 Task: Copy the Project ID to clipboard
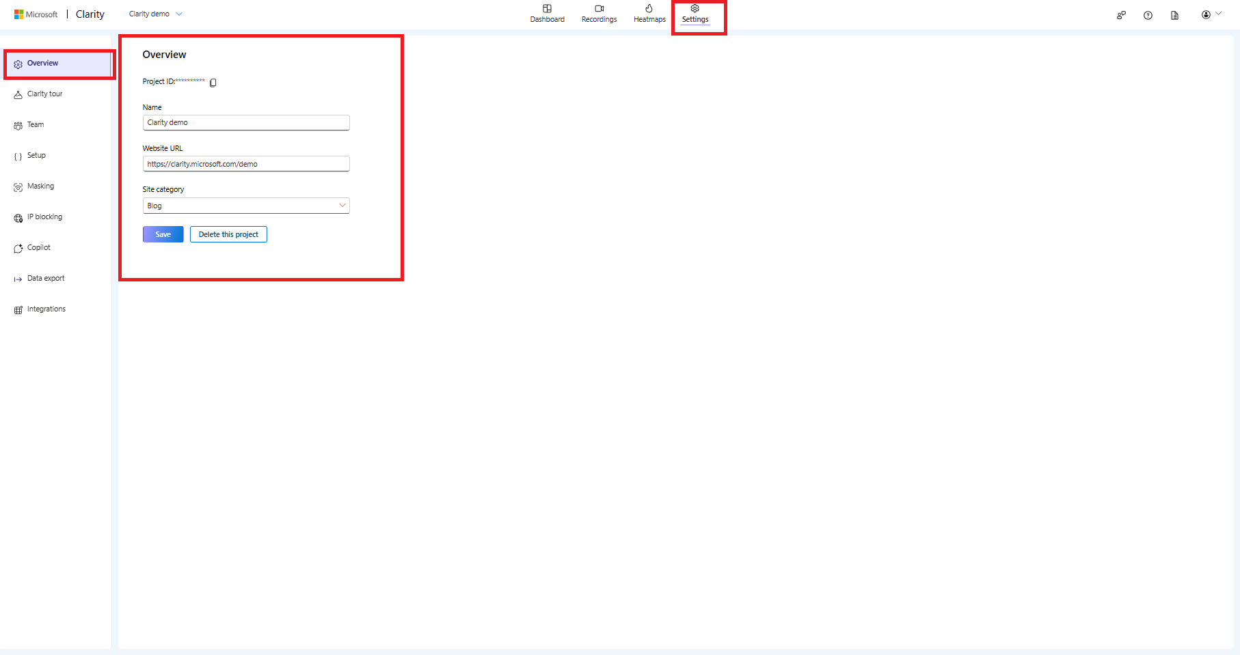pyautogui.click(x=213, y=83)
